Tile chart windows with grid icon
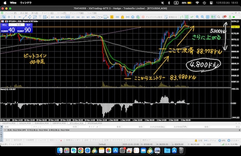Image resolution: width=241 pixels, height=156 pixels. click(x=208, y=17)
